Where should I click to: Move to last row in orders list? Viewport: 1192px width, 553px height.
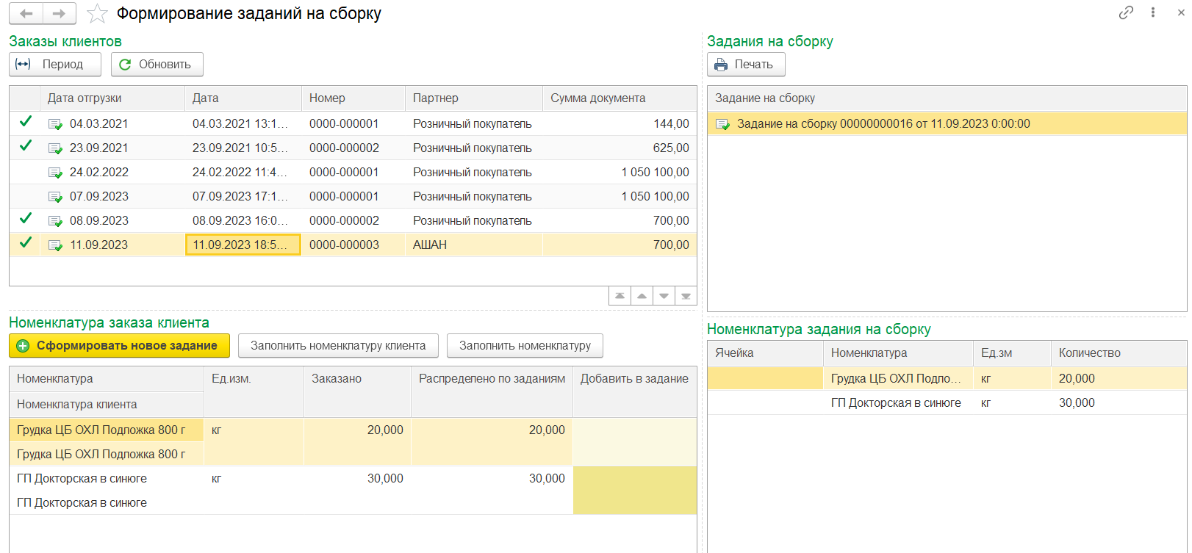[686, 296]
